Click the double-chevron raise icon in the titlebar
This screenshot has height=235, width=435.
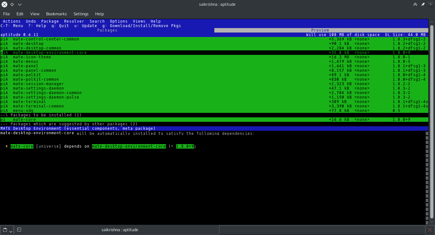pos(415,4)
